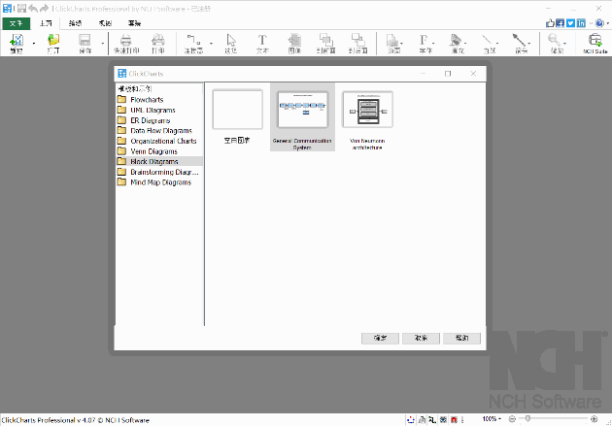612x426 pixels.
Task: Click the LinkedIn share icon
Action: 581,23
